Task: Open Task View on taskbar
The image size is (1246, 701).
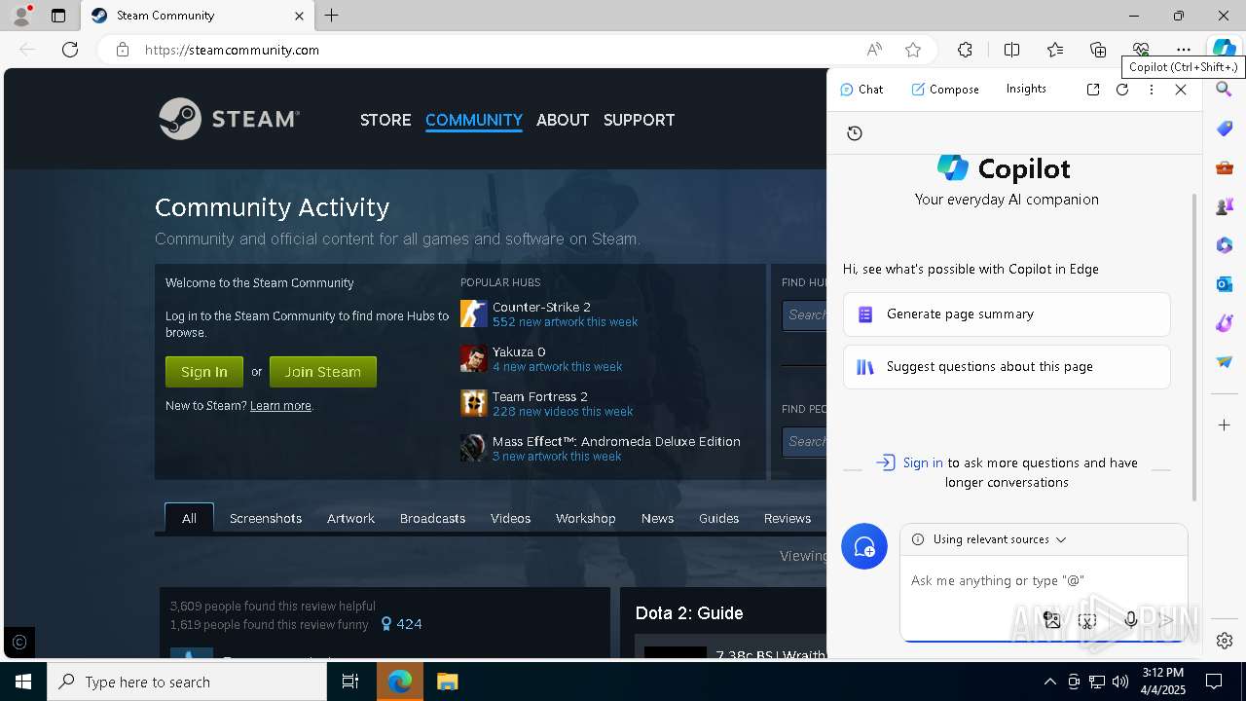Action: coord(350,682)
